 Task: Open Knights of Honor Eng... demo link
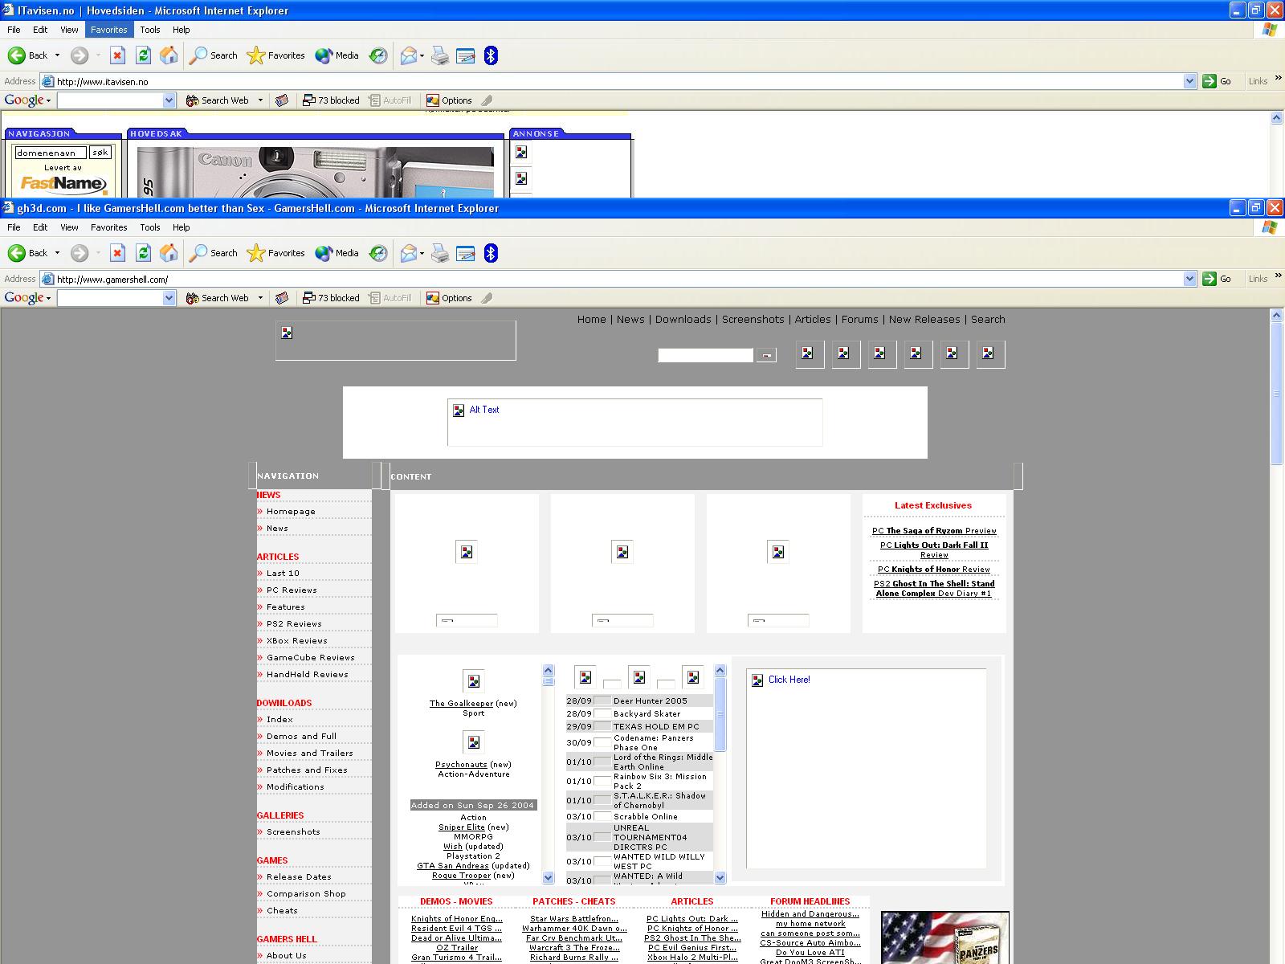point(457,918)
